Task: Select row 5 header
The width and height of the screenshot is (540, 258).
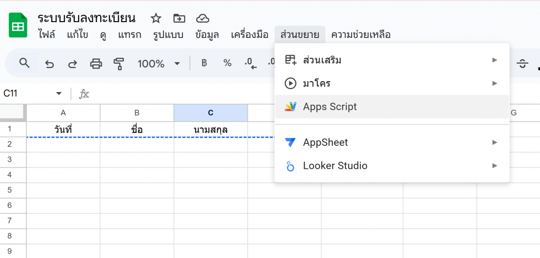Action: 13,190
